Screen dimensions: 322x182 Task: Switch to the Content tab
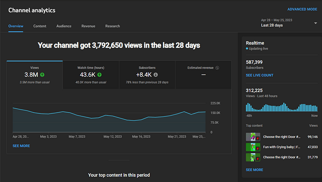point(40,26)
